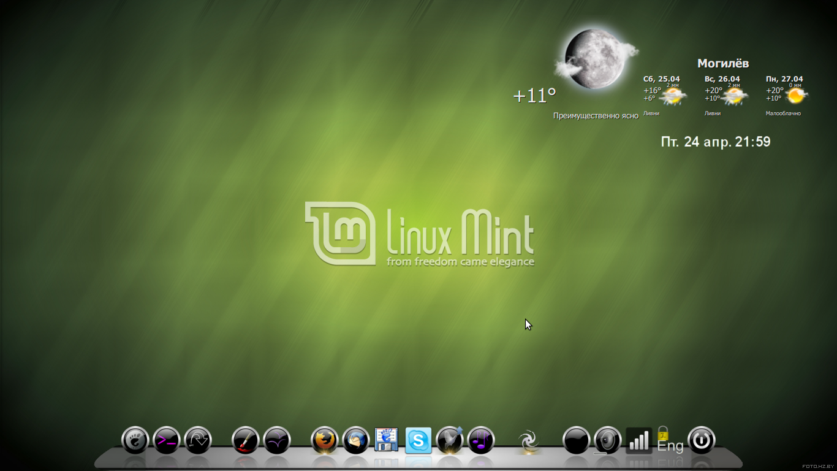Click the 'Малооблачно' forecast label
Viewport: 837px width, 471px height.
783,113
